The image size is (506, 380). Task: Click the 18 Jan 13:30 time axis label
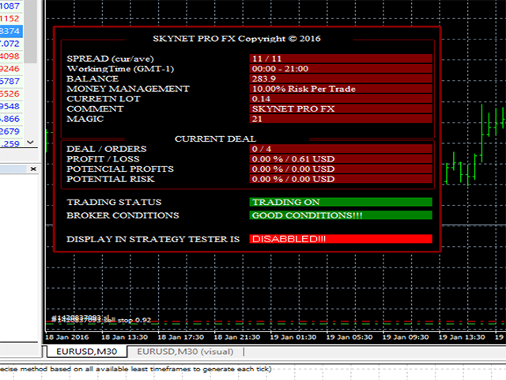tap(125, 337)
